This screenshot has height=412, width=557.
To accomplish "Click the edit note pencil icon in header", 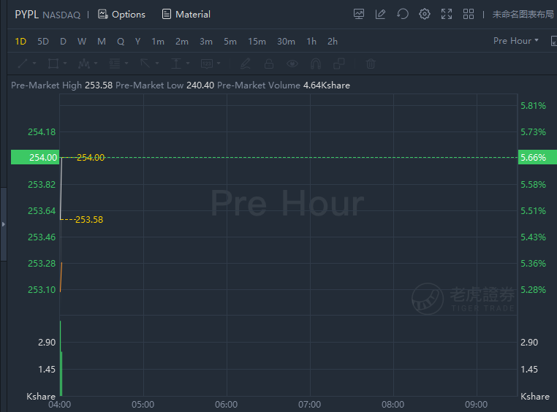I will (380, 14).
